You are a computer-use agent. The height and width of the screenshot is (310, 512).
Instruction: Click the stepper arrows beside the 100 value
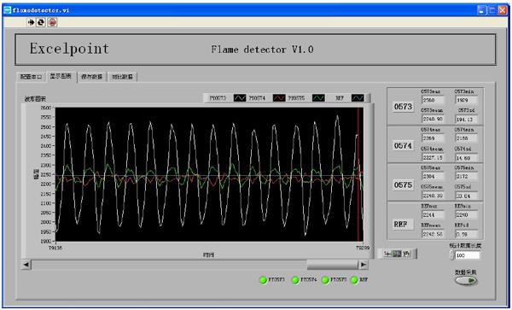coord(452,255)
